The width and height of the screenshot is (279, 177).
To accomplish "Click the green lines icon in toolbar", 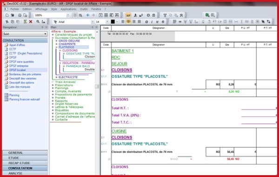I will pyautogui.click(x=25, y=22).
